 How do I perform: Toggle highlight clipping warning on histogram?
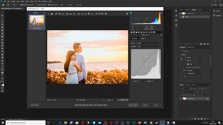pos(161,13)
